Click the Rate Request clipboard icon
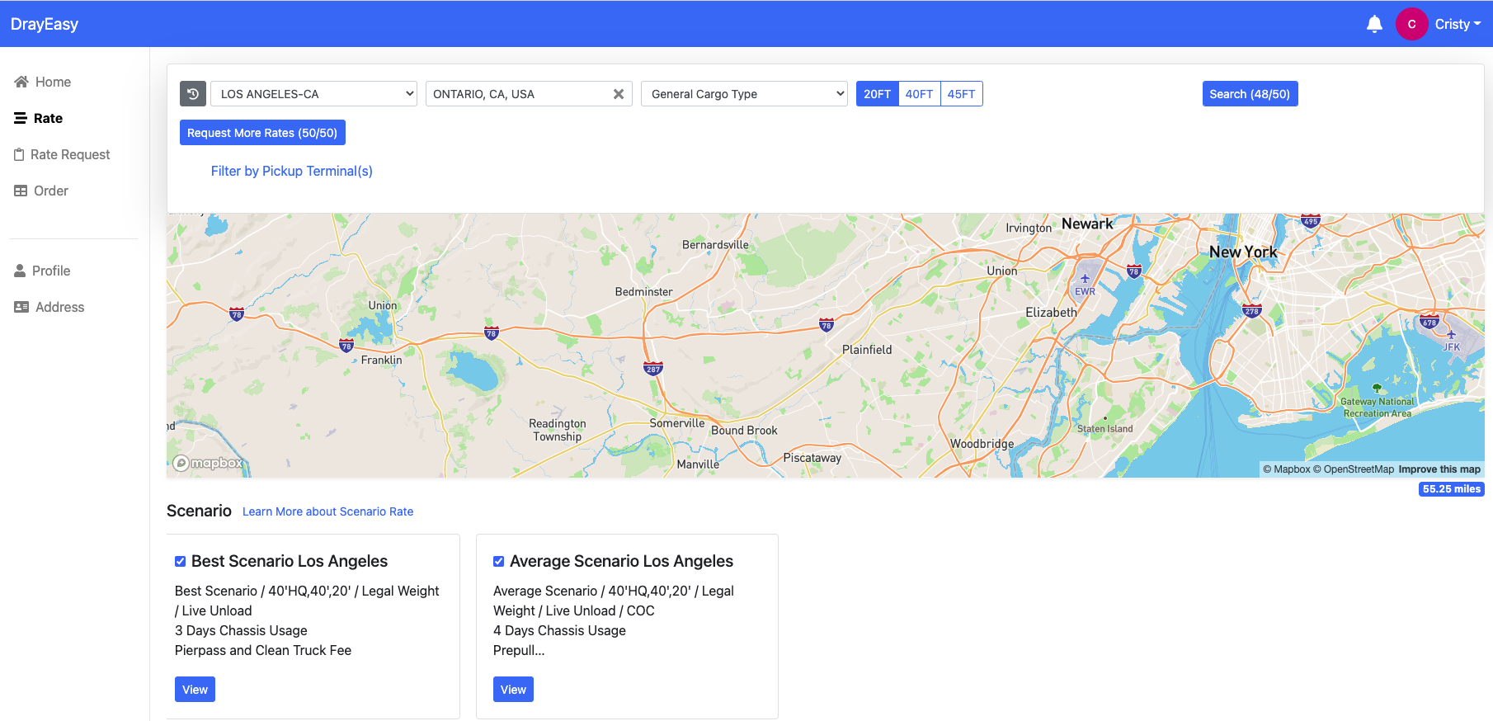The image size is (1493, 721). click(19, 154)
